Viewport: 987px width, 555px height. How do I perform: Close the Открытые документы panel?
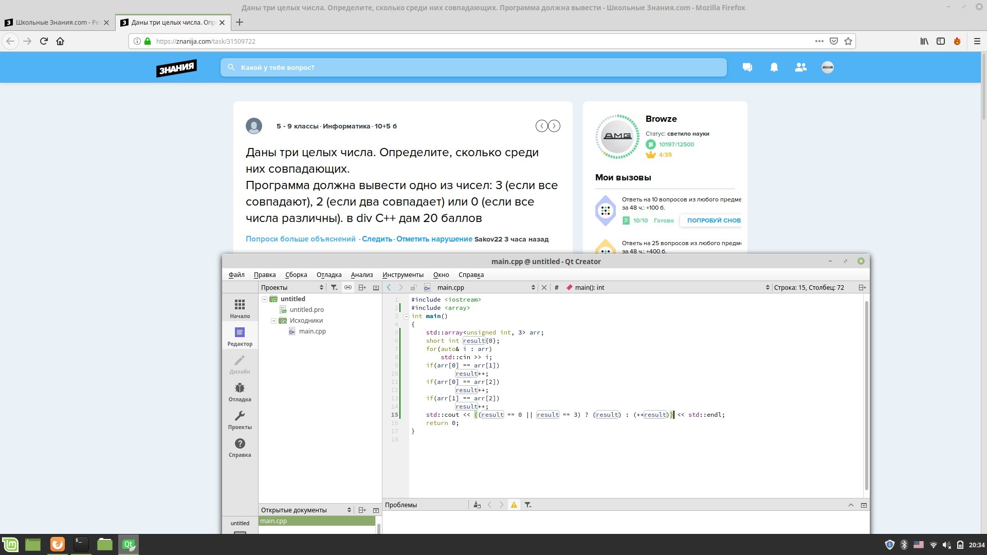(376, 510)
